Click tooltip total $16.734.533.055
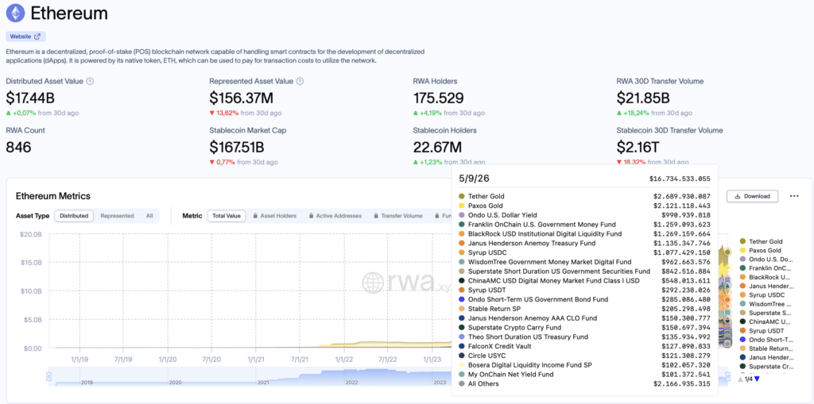This screenshot has width=814, height=404. pyautogui.click(x=680, y=179)
